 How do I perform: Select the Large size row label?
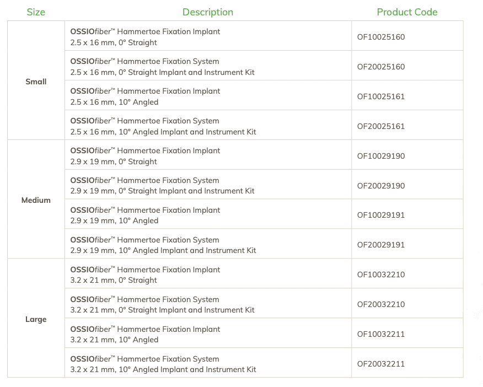(36, 319)
